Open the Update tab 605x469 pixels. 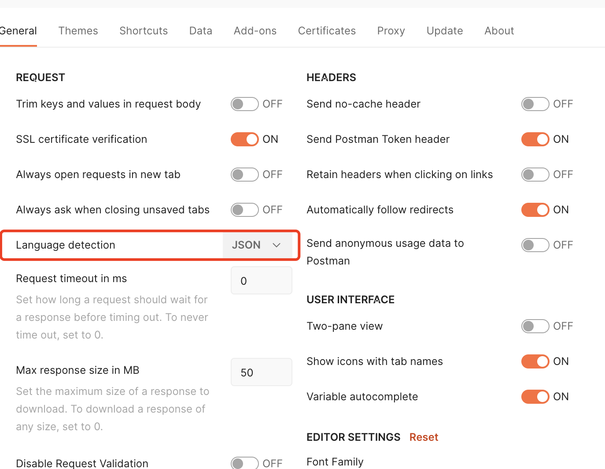pyautogui.click(x=445, y=31)
